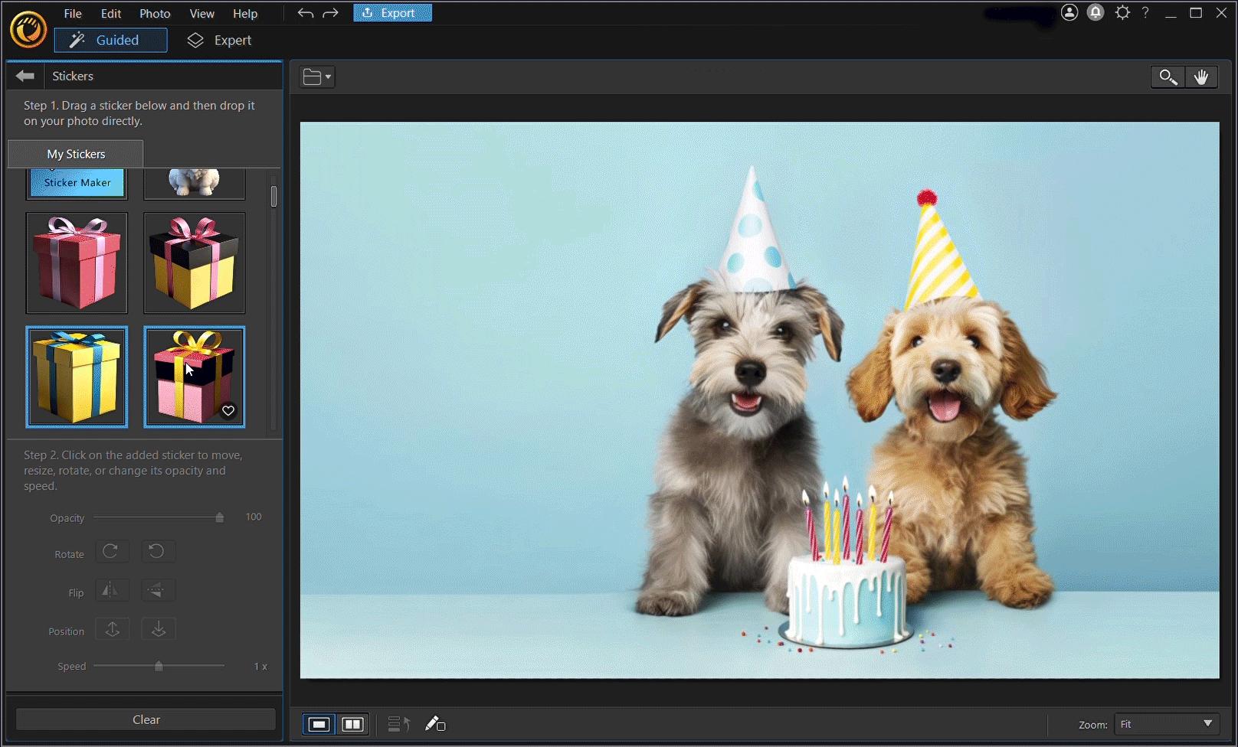Select the Zoom tool above the photo
The image size is (1238, 747).
pyautogui.click(x=1167, y=77)
